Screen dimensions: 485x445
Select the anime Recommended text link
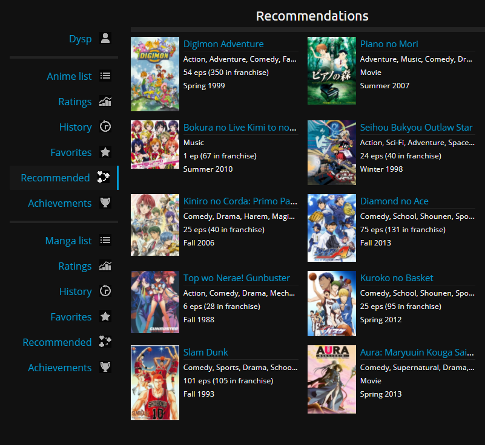[x=55, y=178]
